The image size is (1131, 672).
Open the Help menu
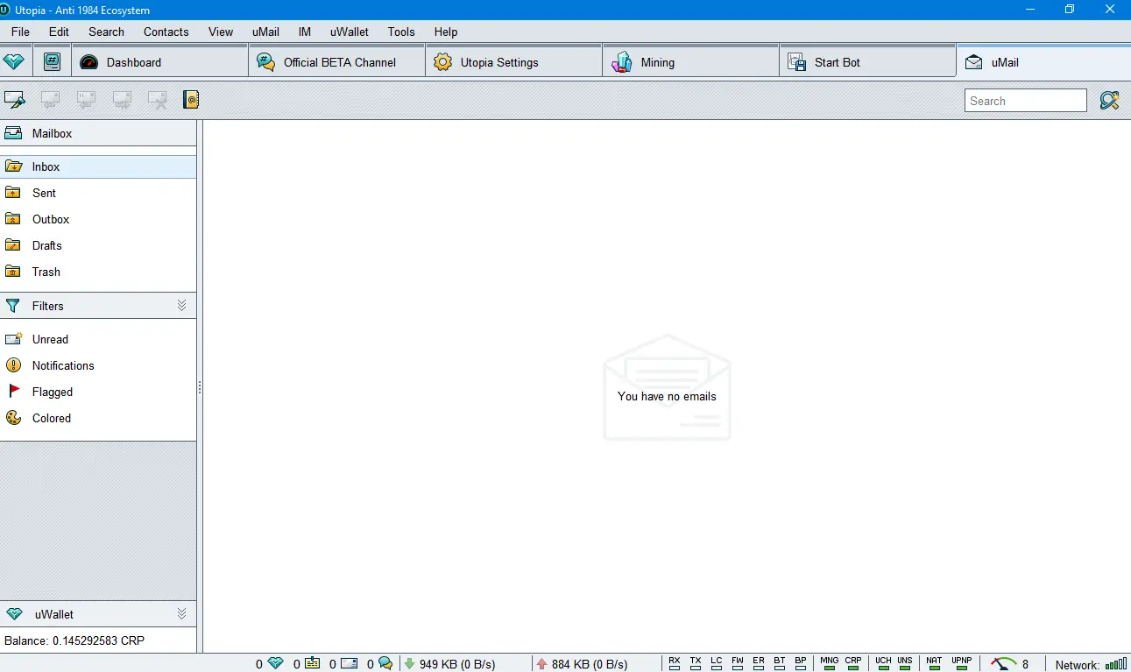click(446, 32)
